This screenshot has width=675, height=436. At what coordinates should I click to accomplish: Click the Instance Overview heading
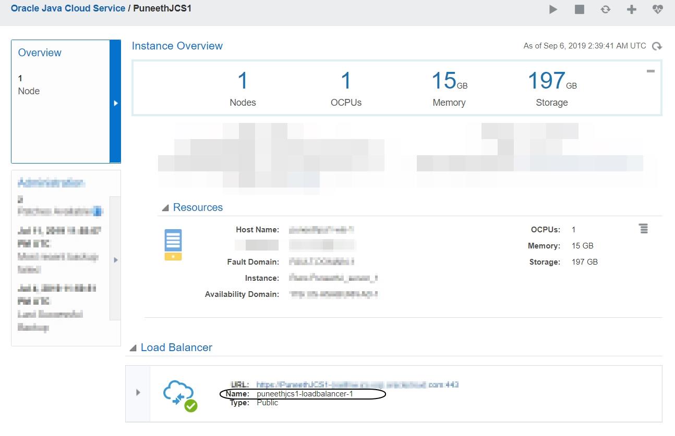point(177,46)
